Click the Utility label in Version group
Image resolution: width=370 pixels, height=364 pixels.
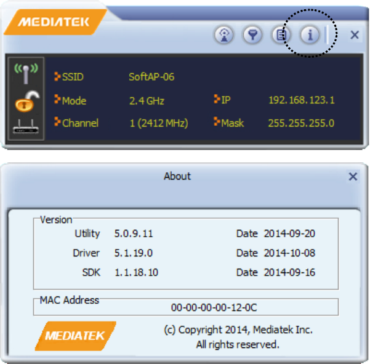click(87, 234)
